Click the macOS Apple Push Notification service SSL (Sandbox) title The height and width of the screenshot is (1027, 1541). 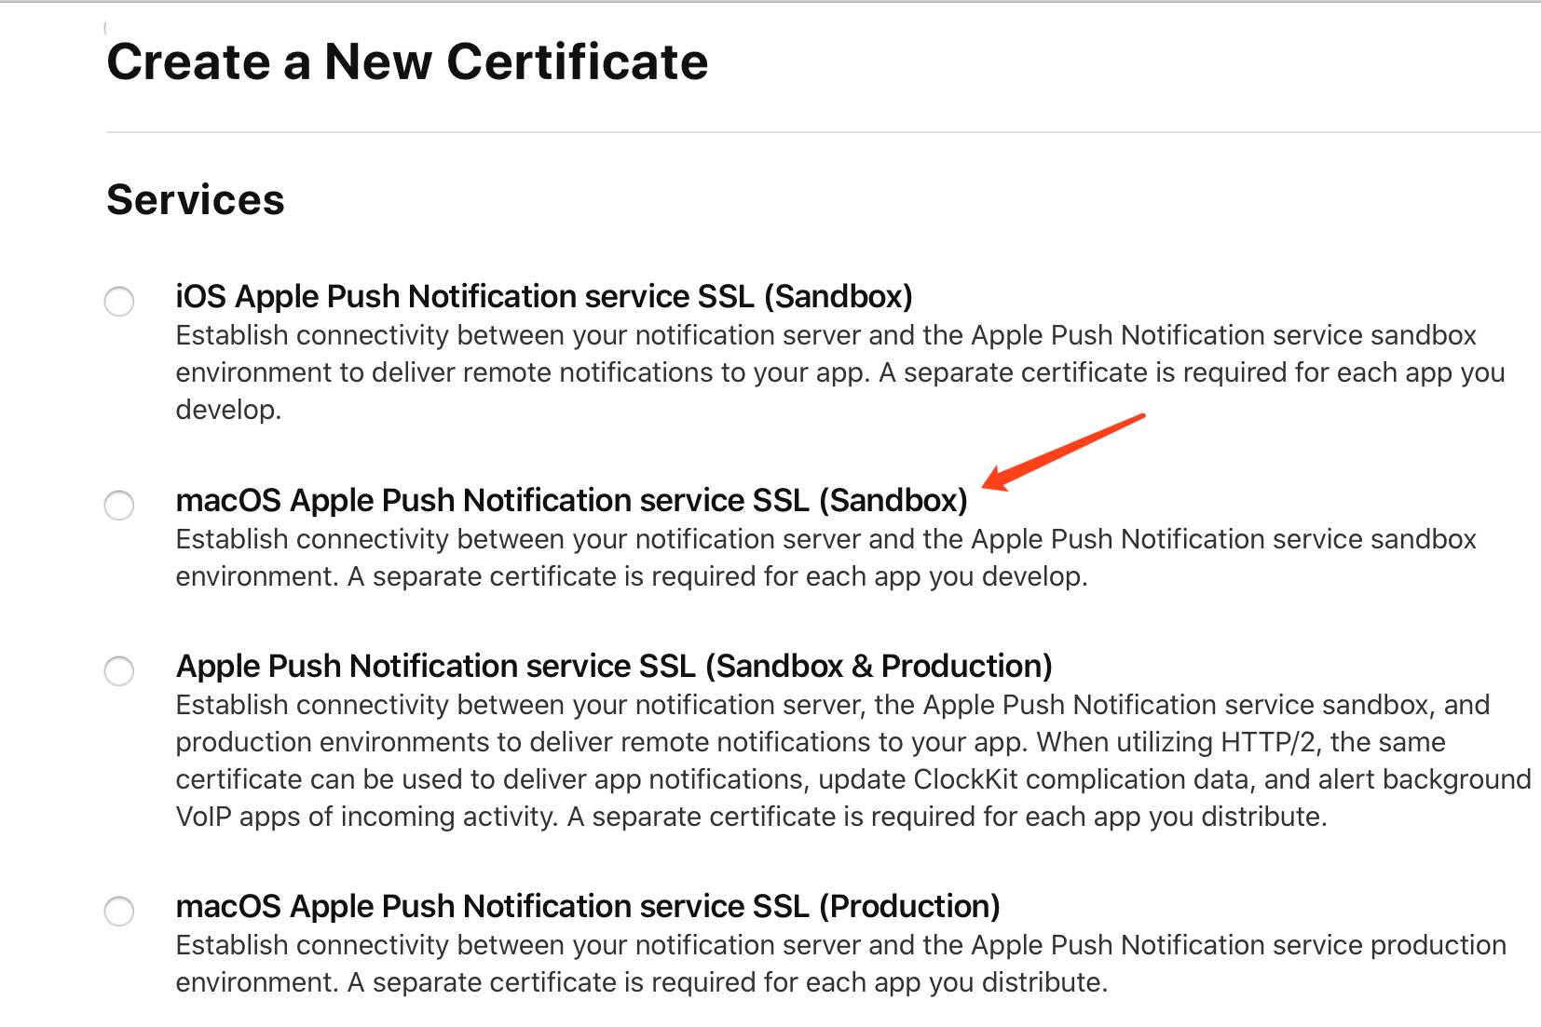click(x=571, y=500)
